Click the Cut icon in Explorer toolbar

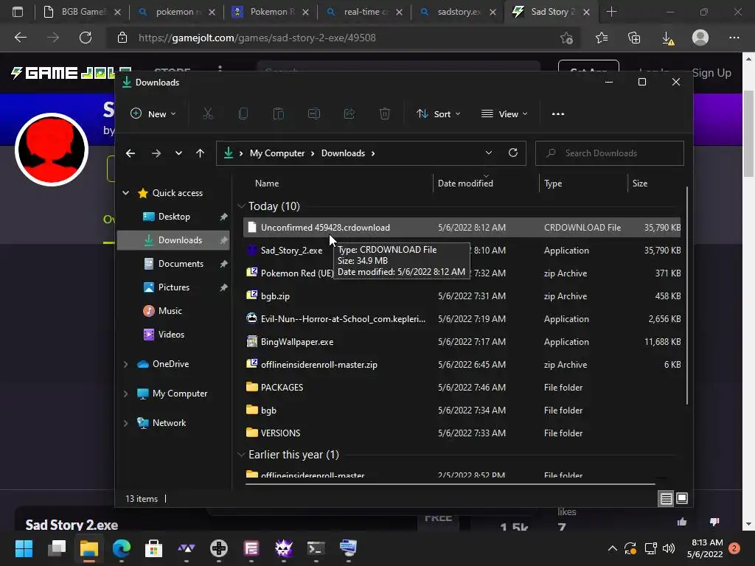[x=207, y=114]
